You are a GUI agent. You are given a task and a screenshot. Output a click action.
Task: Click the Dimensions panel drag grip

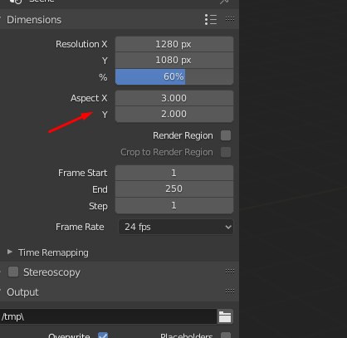point(230,19)
